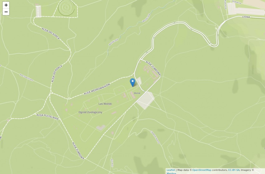265x174 pixels.
Task: Select the blue location marker pin
Action: point(132,83)
